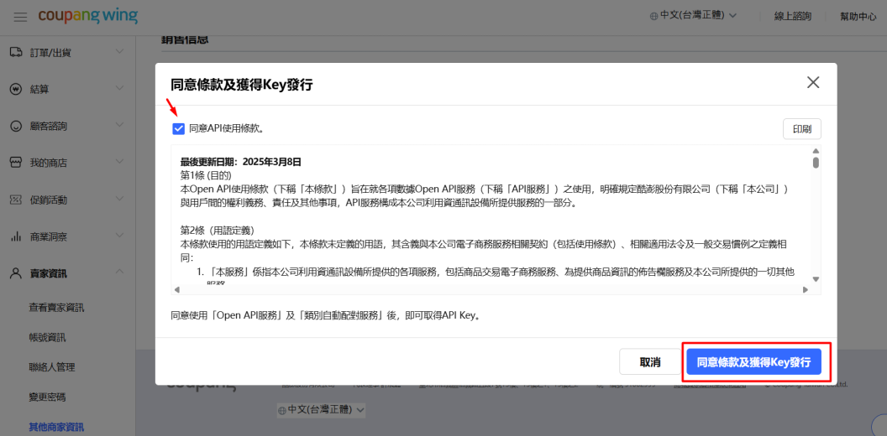Click the settlement won-coin icon

[16, 90]
